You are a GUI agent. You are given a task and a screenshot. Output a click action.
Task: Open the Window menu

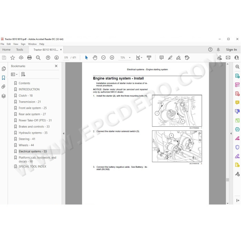pyautogui.click(x=32, y=44)
